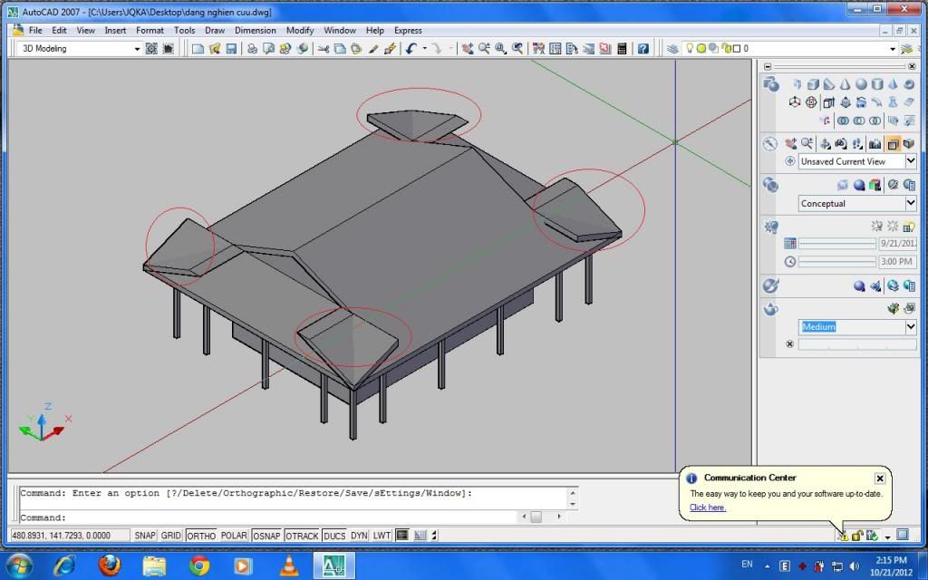This screenshot has height=580, width=928.
Task: Click the QNew drawing toolbar icon
Action: (x=198, y=49)
